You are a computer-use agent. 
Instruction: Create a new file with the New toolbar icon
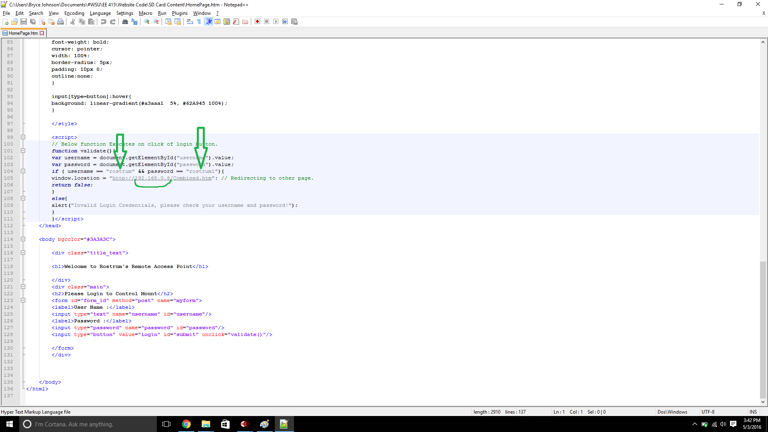tap(5, 22)
